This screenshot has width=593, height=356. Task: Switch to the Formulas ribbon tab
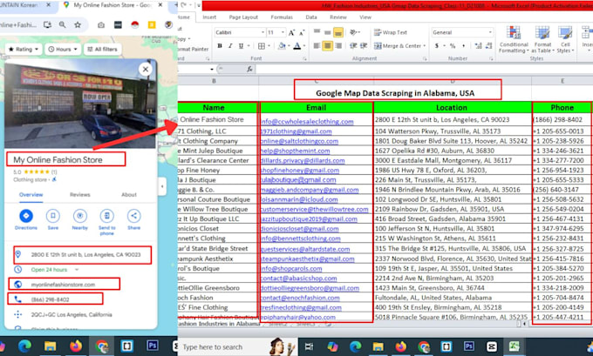(282, 17)
